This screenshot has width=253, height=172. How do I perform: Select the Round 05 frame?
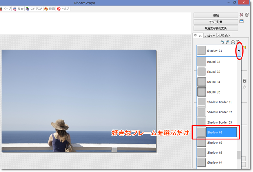point(217,92)
